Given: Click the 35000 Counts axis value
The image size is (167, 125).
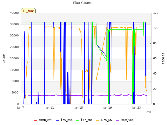Looking at the screenshot, I should [14, 24].
